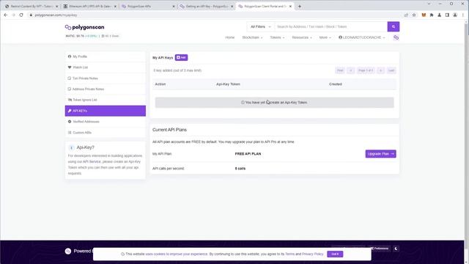This screenshot has height=264, width=469.
Task: Open Custom ABIs in the sidebar
Action: point(106,133)
